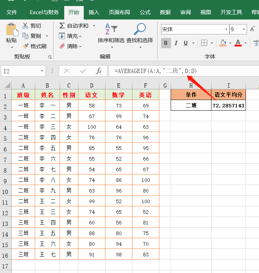
Task: Open the 公式 ribbon tab
Action: 145,12
